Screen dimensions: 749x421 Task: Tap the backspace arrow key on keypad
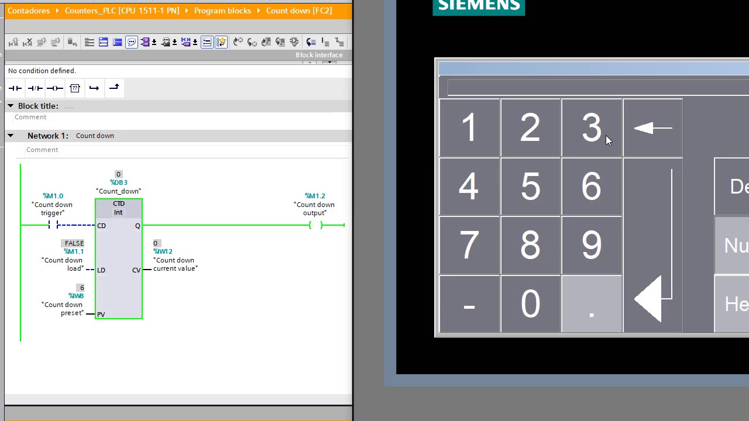[x=653, y=128]
